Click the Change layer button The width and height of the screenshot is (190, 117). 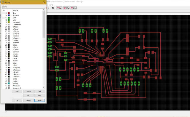click(x=28, y=91)
